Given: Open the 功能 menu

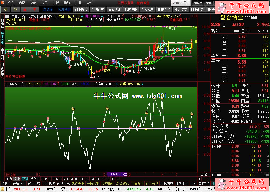Looking at the screenshot, I should (22, 3).
